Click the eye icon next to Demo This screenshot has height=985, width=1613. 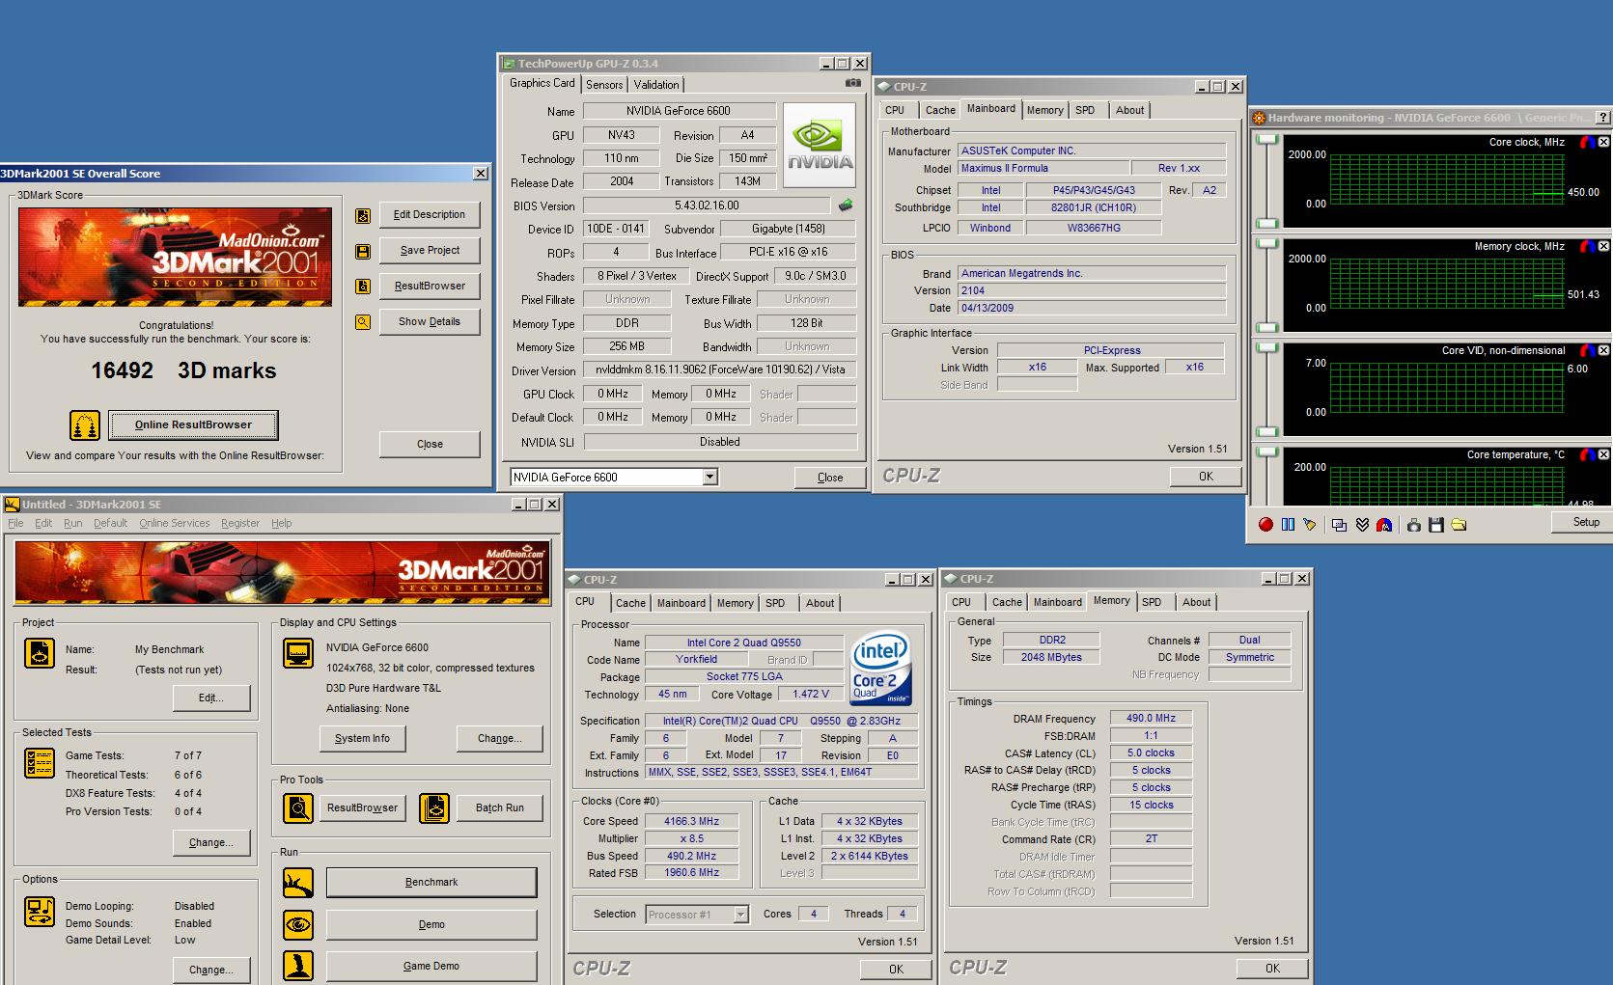coord(298,924)
